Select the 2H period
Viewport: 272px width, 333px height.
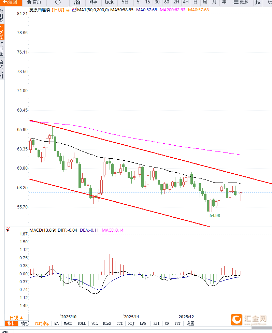(176, 2)
